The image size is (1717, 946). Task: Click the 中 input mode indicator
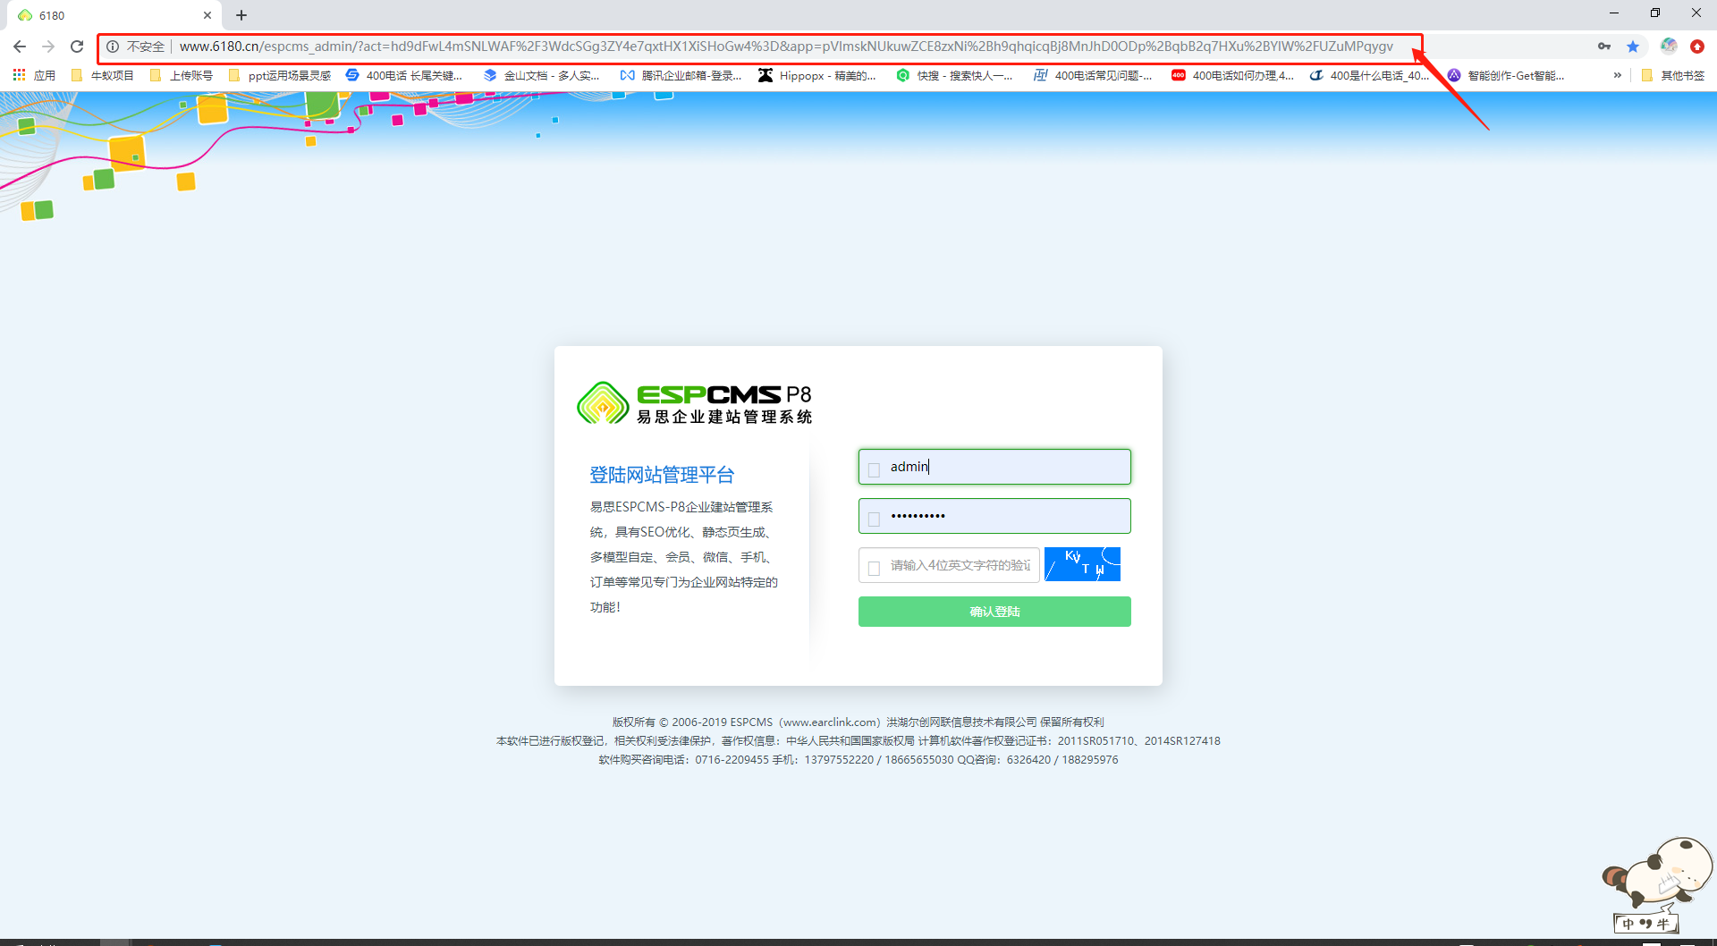pos(1628,924)
